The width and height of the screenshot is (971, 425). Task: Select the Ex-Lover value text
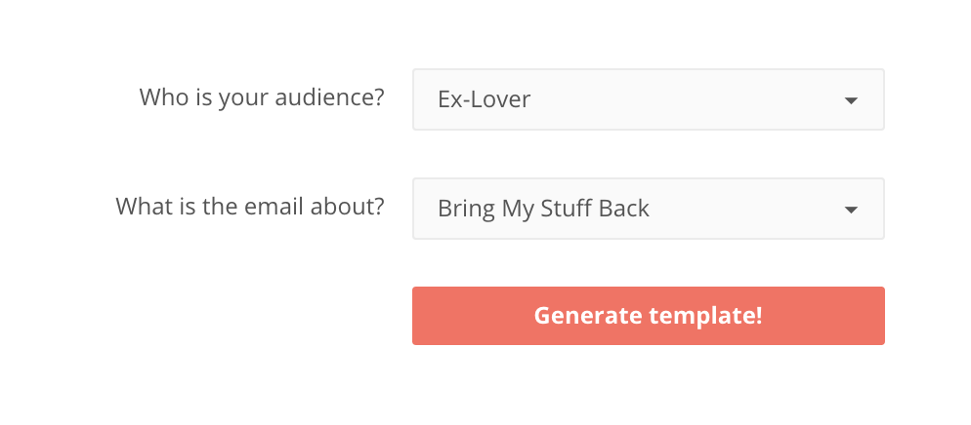click(485, 99)
